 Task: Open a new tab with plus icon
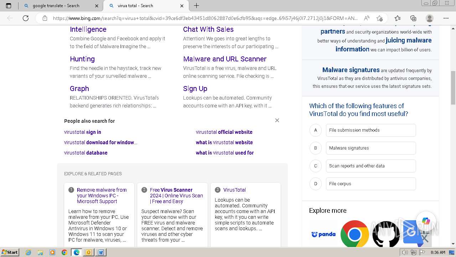pos(196,6)
